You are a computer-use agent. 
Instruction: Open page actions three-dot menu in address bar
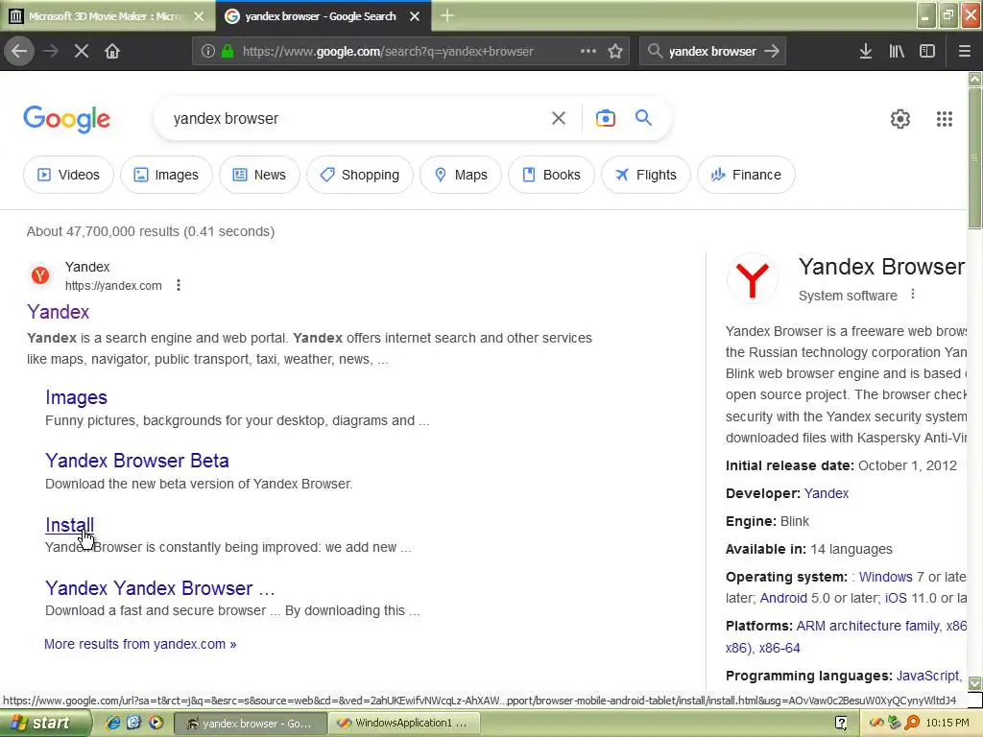pos(588,51)
